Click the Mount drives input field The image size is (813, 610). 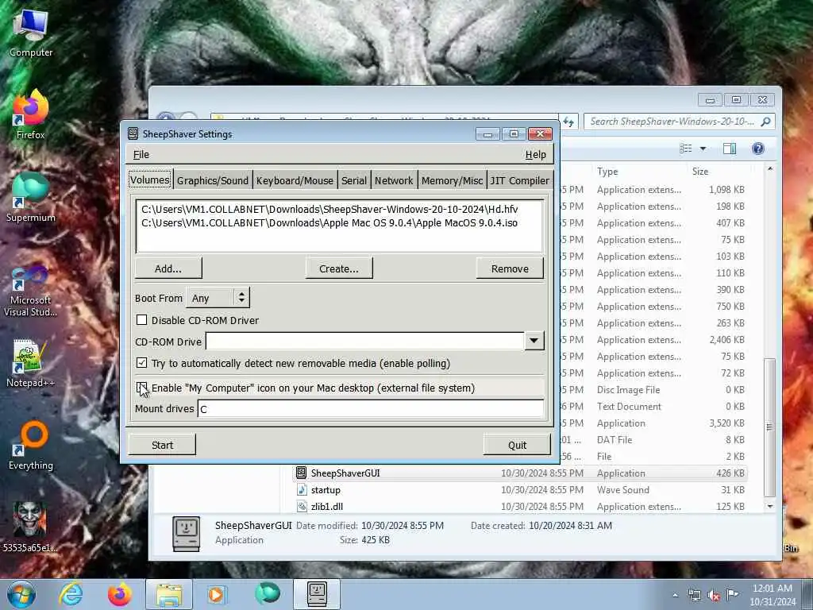(371, 409)
